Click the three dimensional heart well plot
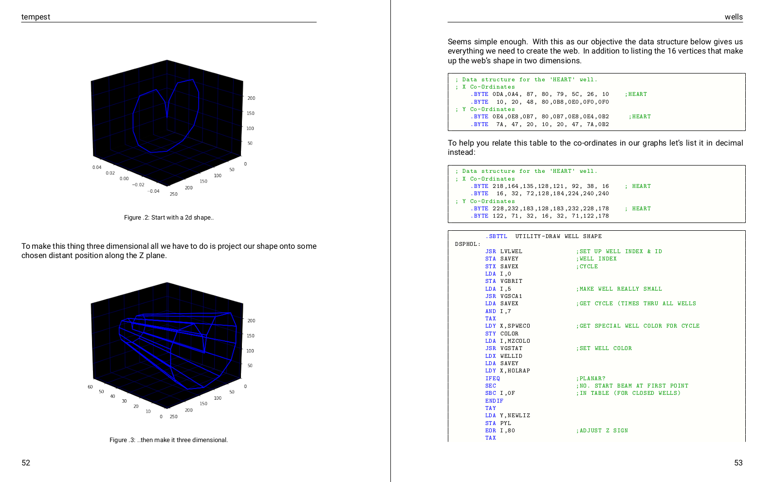This screenshot has width=773, height=482. click(168, 348)
